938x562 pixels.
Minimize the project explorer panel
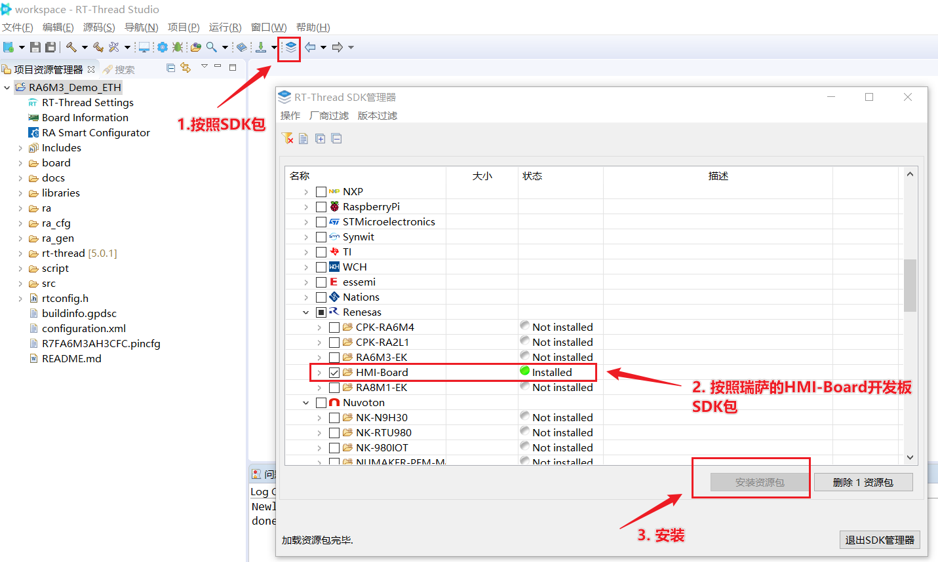tap(218, 67)
